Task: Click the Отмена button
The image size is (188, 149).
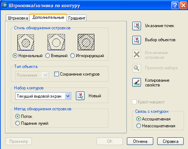Action: (140, 141)
